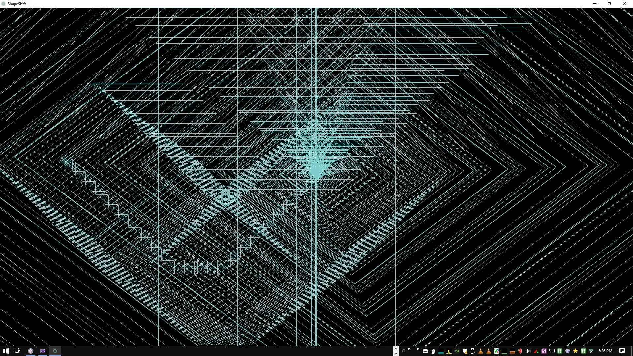Click the yellow star tray icon

(x=575, y=351)
